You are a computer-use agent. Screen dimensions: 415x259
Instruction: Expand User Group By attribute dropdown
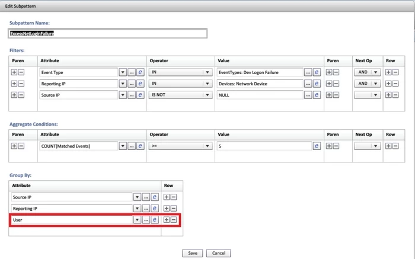pos(137,220)
